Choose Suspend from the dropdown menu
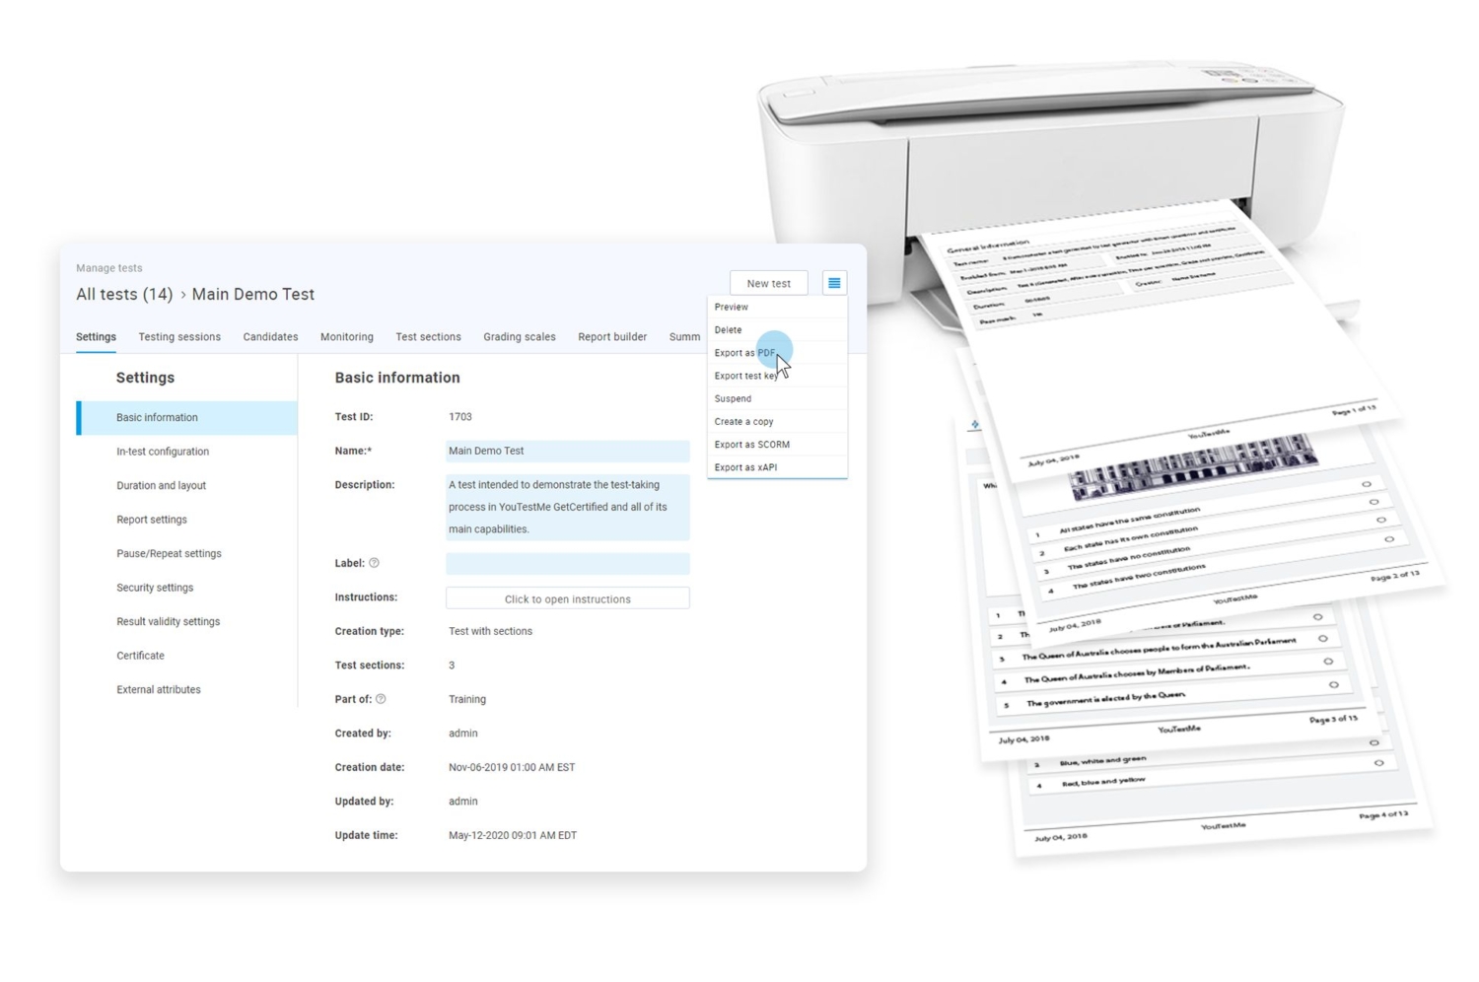Image resolution: width=1479 pixels, height=982 pixels. click(x=732, y=398)
